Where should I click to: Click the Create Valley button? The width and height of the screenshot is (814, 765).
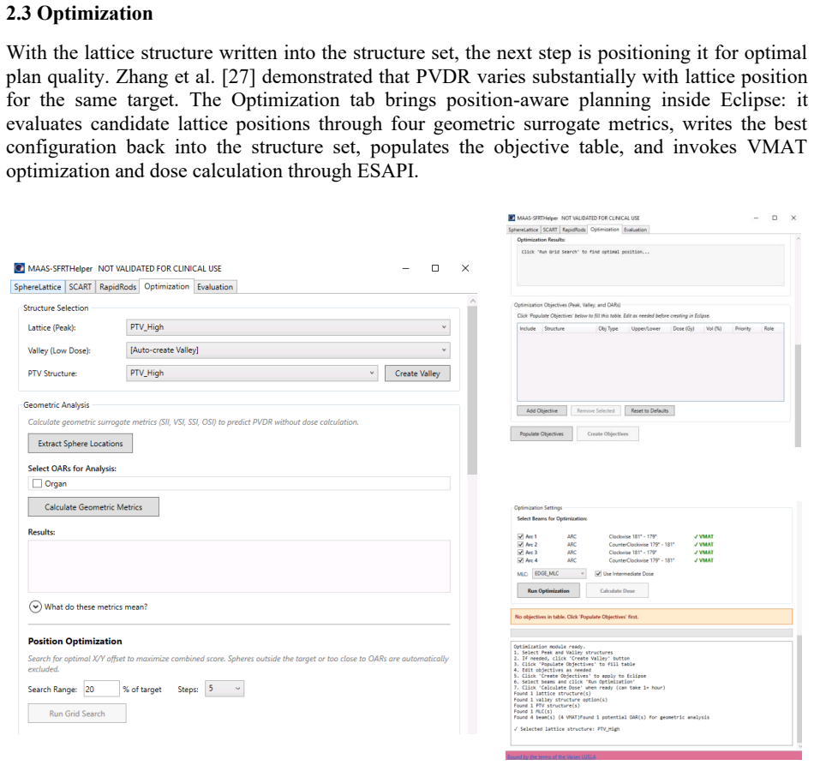coord(417,374)
